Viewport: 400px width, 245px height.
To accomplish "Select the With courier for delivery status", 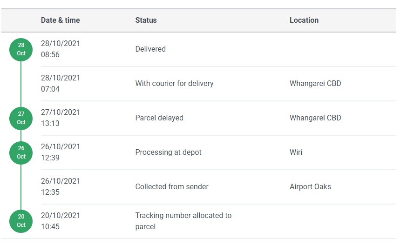I will coord(174,84).
